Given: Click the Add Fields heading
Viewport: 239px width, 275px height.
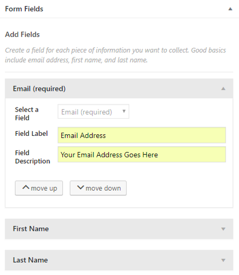Looking at the screenshot, I should coord(22,34).
